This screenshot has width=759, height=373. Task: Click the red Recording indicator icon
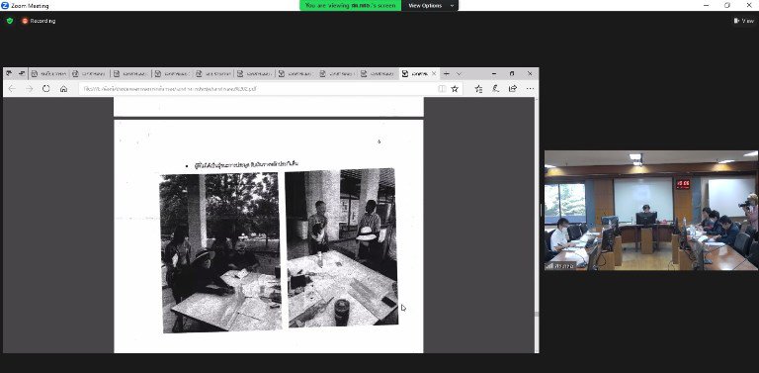[x=25, y=21]
